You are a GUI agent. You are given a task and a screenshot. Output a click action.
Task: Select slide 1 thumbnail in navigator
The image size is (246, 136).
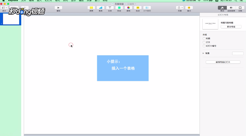pos(11,19)
